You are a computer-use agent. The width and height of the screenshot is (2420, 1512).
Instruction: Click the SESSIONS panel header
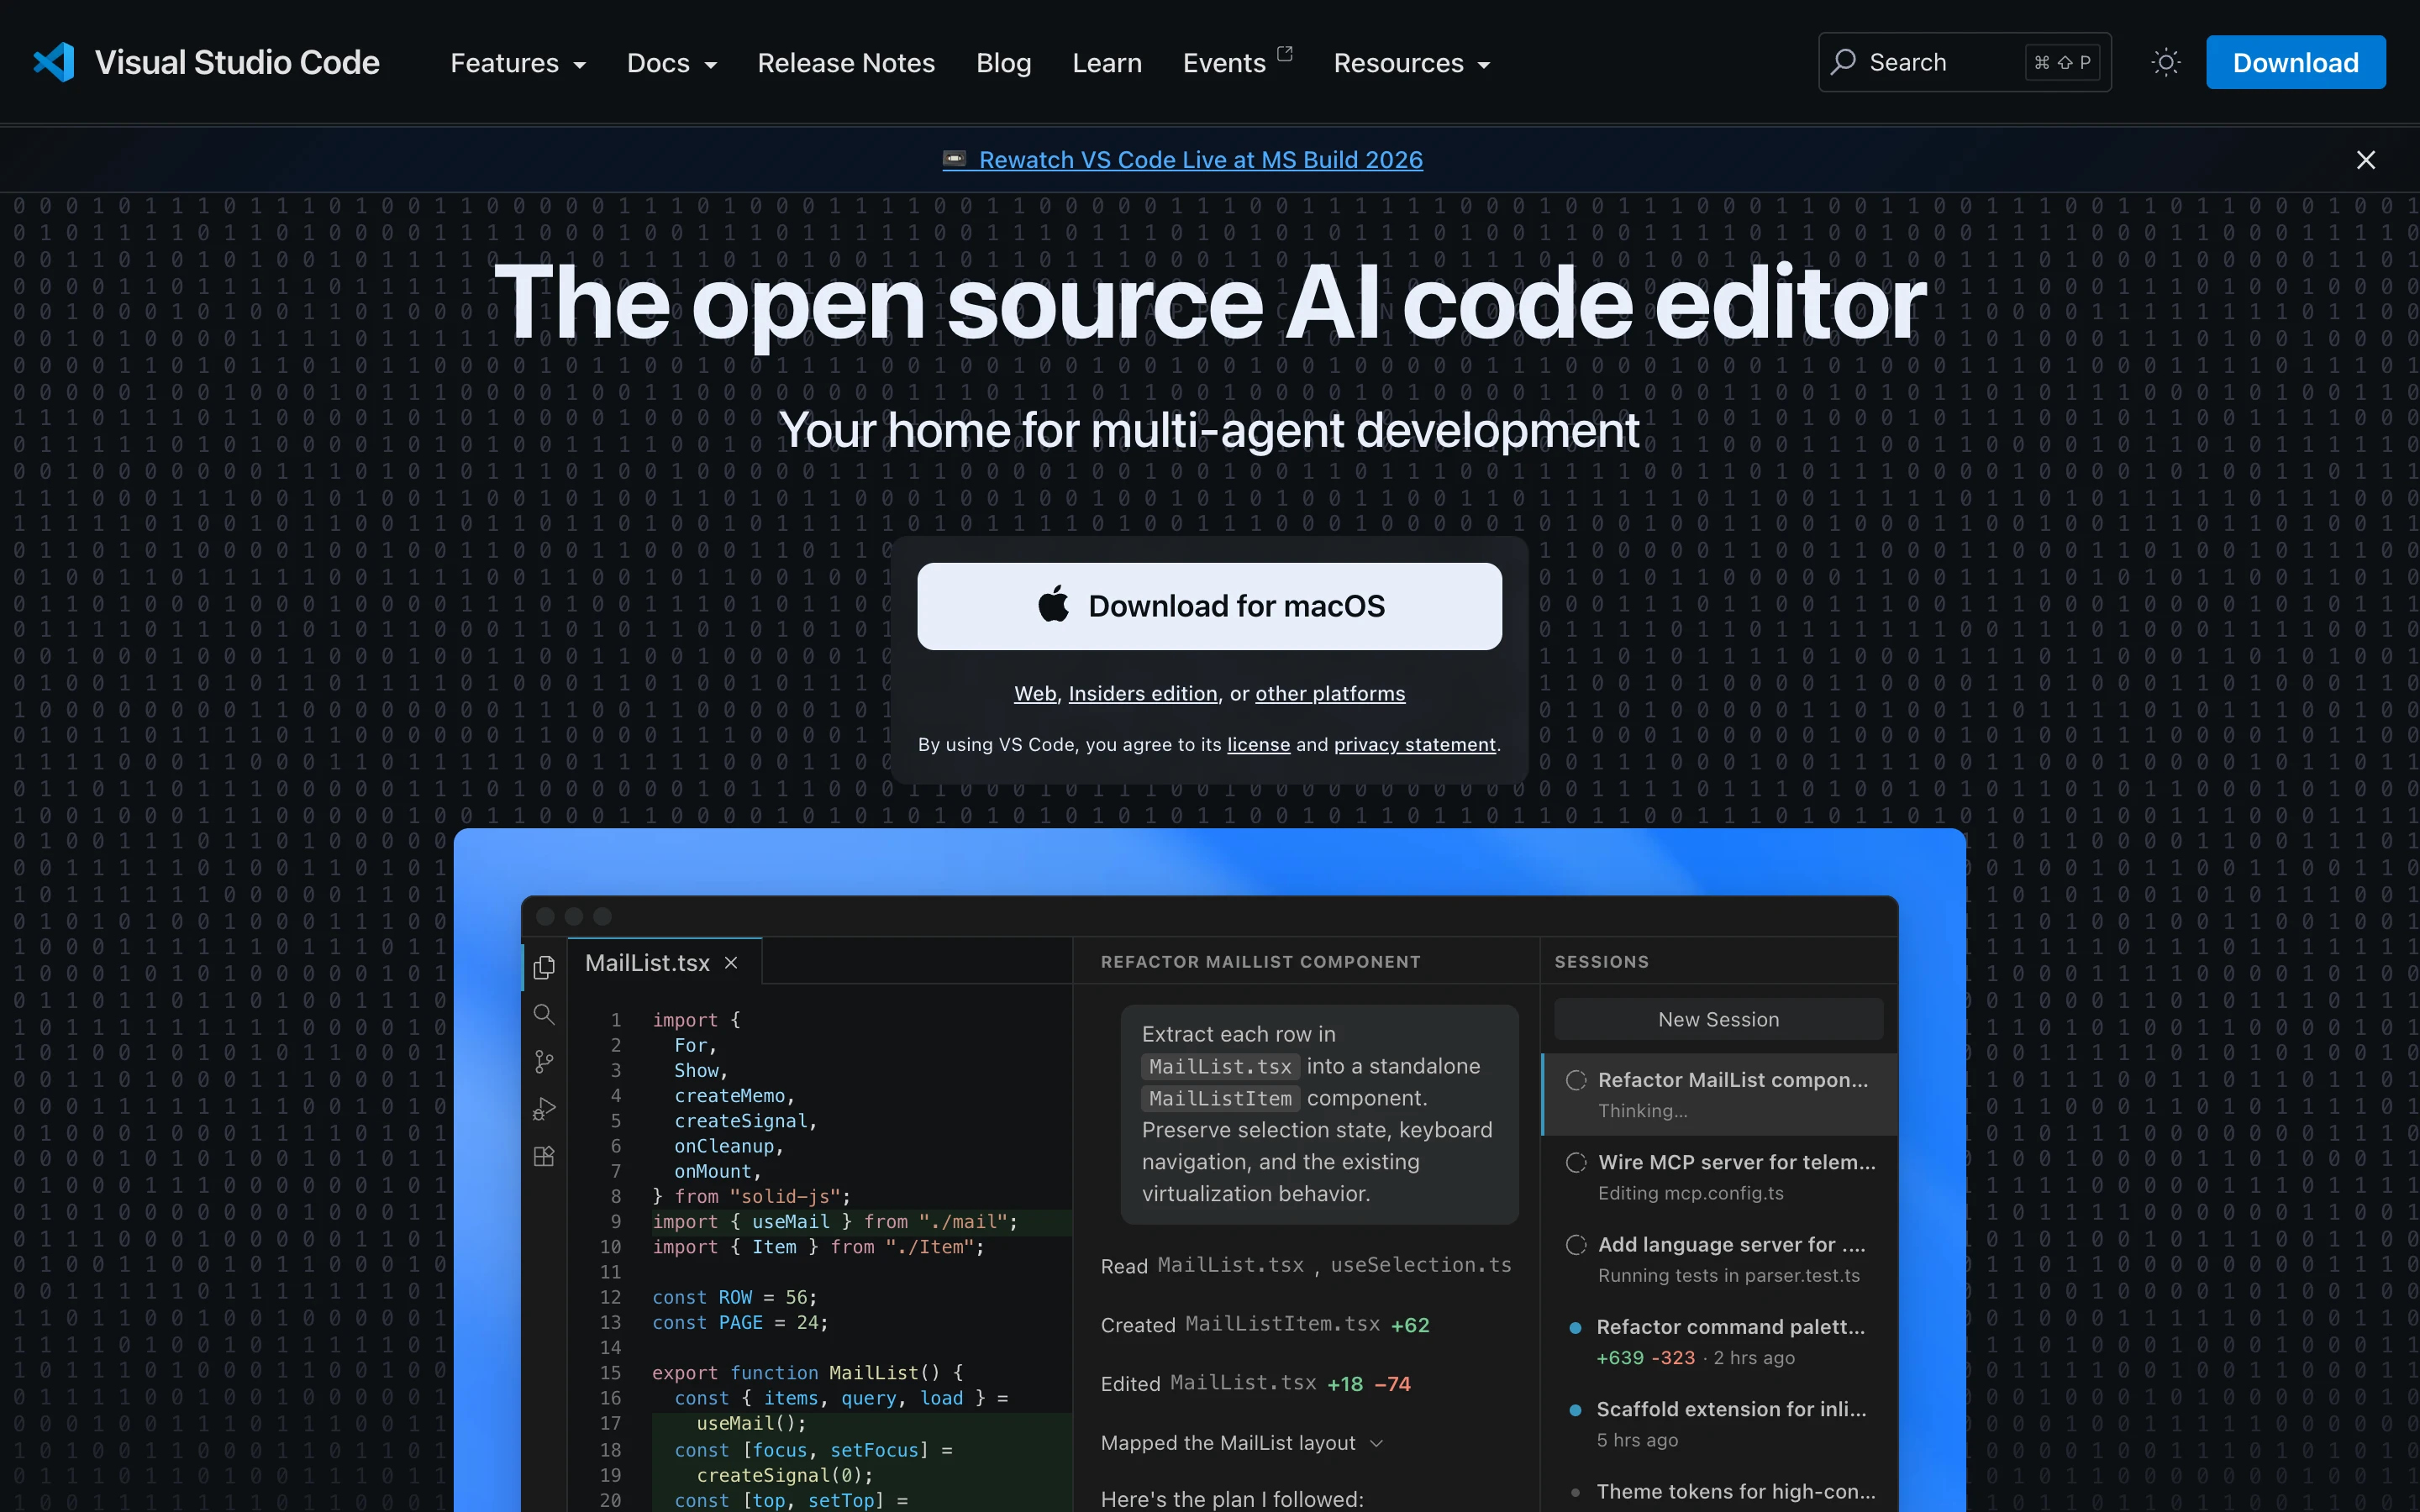coord(1601,962)
